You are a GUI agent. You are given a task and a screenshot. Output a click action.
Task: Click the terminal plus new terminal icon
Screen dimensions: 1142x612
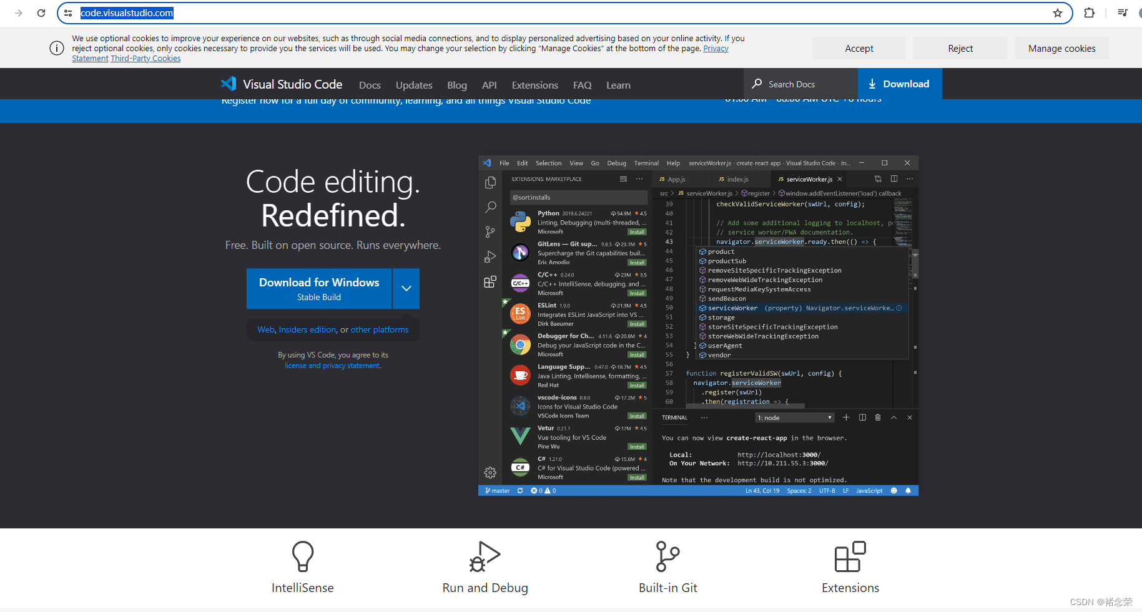click(846, 417)
